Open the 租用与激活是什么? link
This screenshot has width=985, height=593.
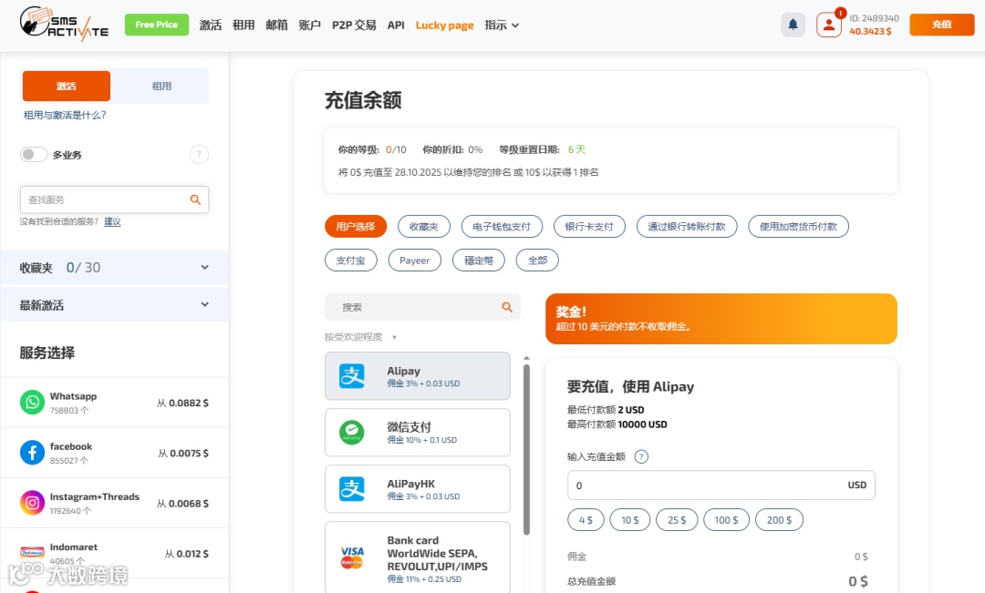(x=65, y=115)
